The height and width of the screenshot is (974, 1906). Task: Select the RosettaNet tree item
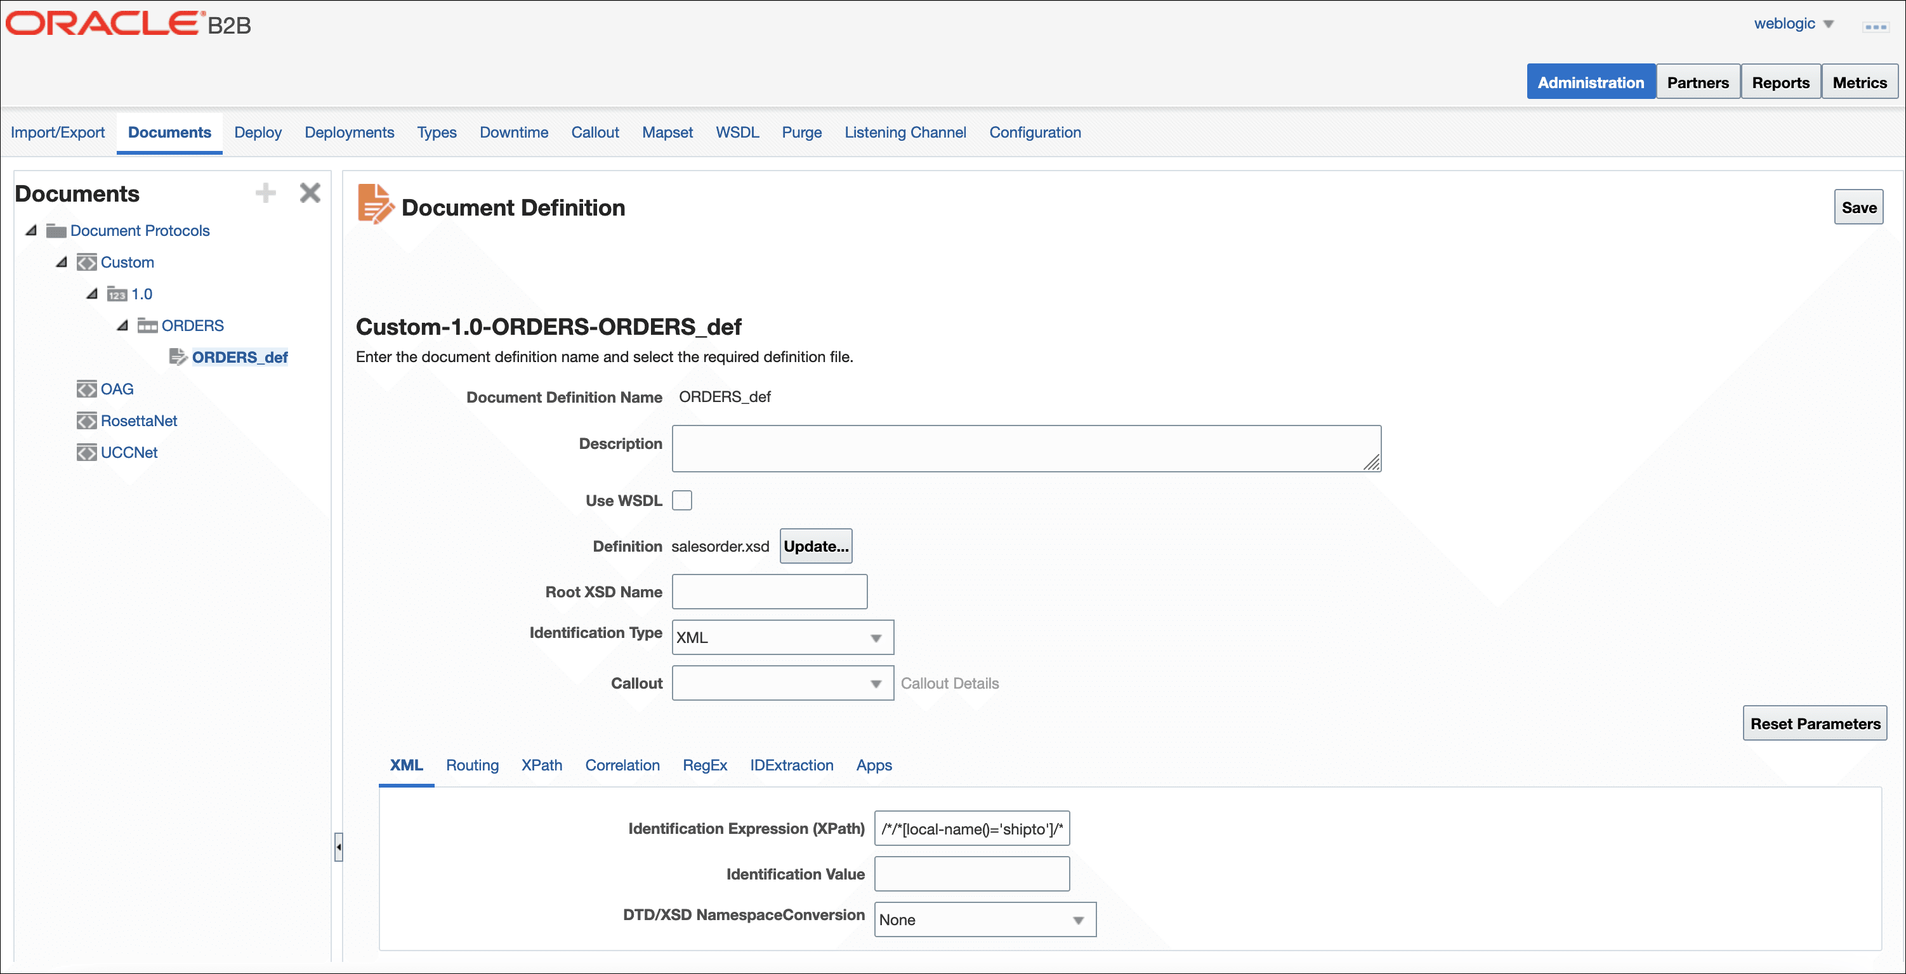pyautogui.click(x=139, y=421)
